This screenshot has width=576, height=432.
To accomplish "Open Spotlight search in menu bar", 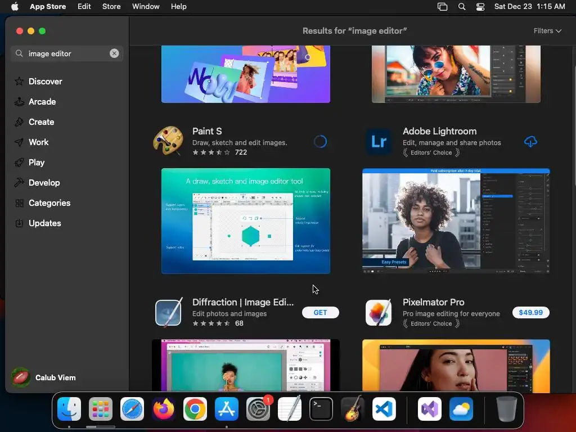I will [x=462, y=7].
